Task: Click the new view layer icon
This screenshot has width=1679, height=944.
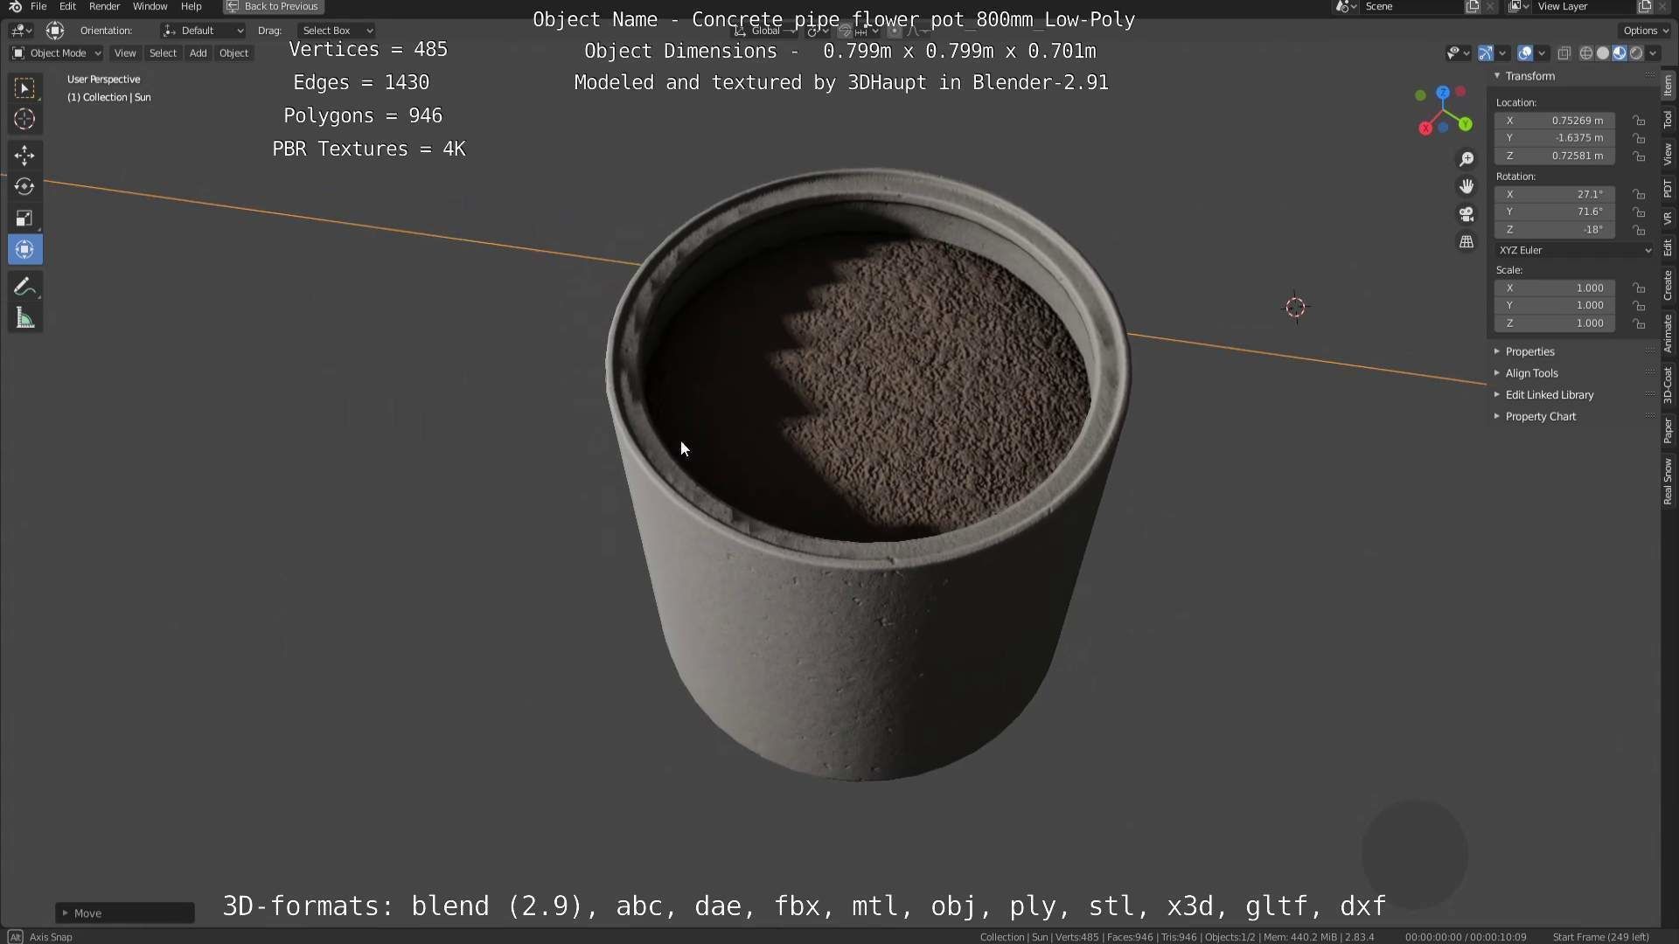Action: [x=1644, y=7]
